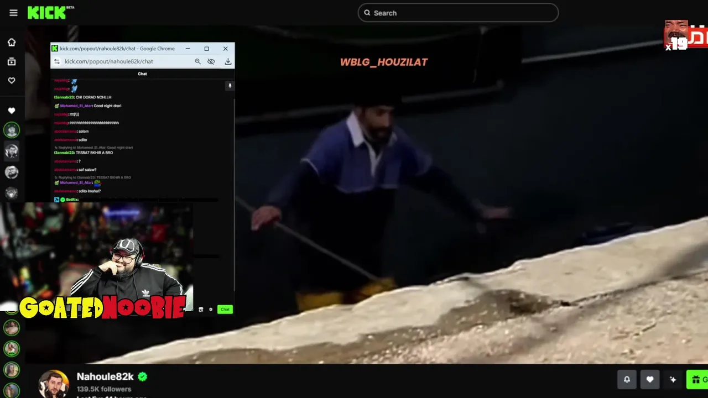Click the popout chat URL address
The height and width of the screenshot is (398, 708).
point(109,61)
